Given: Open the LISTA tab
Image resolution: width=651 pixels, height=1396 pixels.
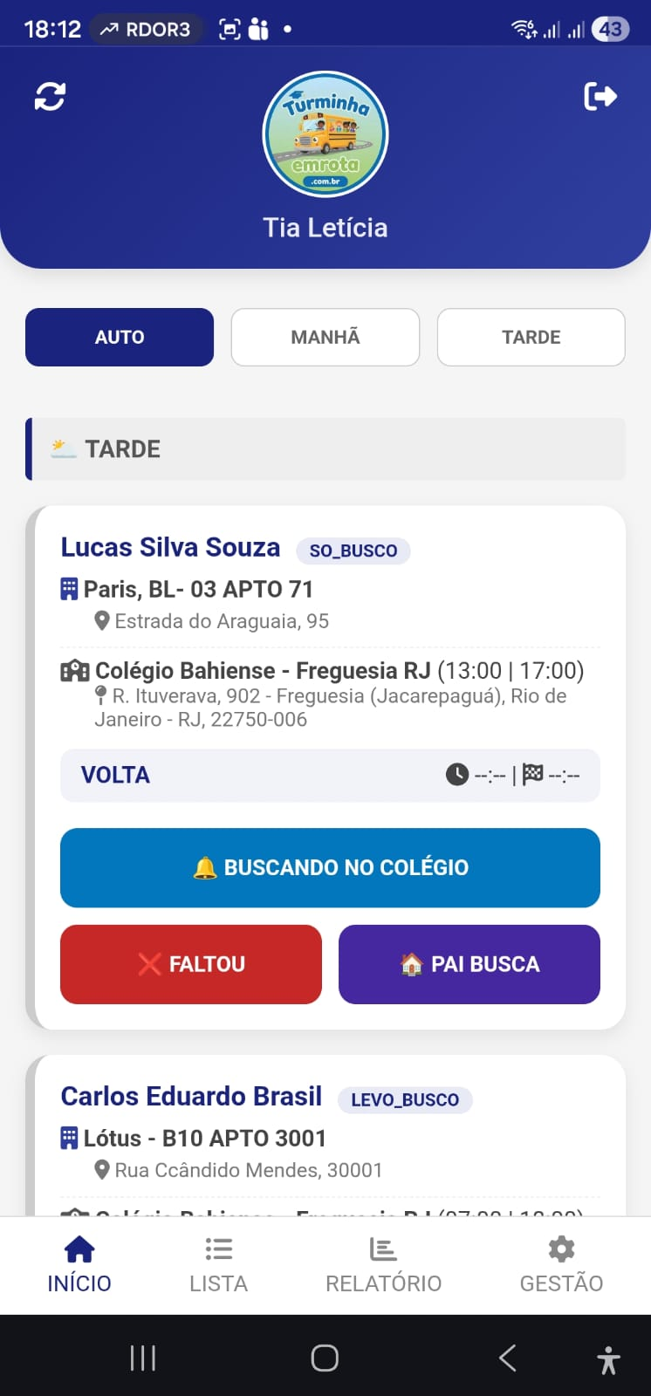Looking at the screenshot, I should click(218, 1264).
